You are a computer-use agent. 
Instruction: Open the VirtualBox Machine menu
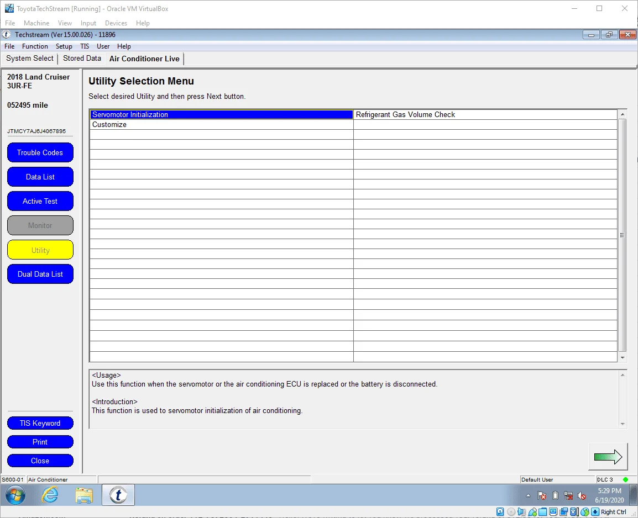36,23
